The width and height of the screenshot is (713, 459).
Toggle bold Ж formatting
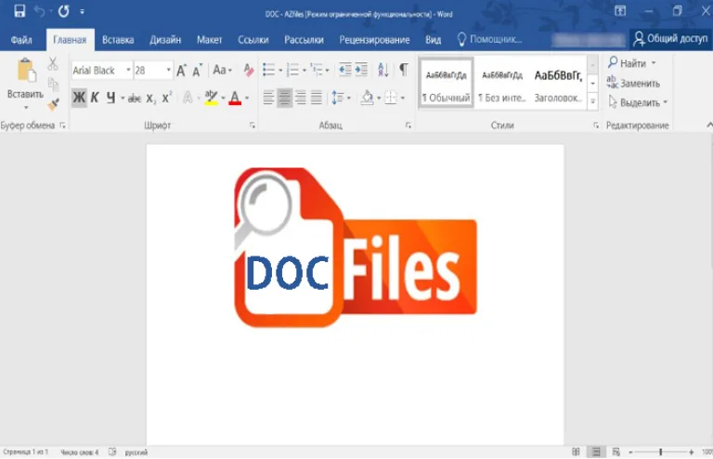[x=79, y=98]
